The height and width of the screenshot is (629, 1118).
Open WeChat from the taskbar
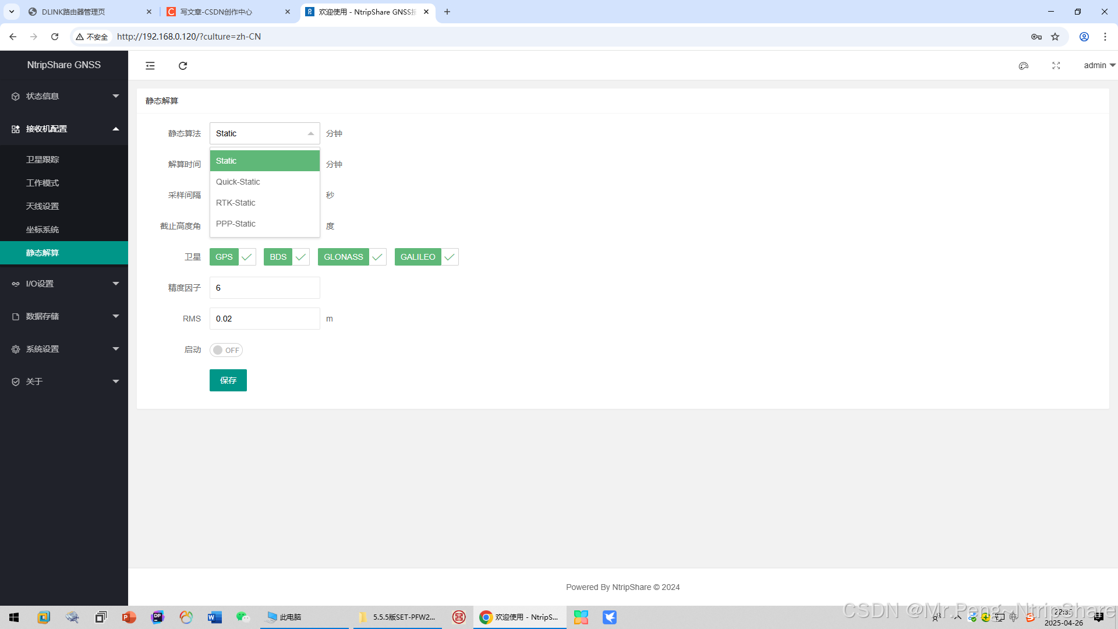(x=243, y=617)
